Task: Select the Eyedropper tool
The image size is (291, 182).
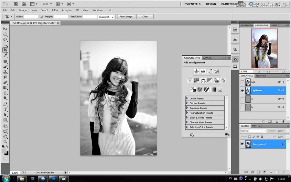Action: (x=5, y=55)
